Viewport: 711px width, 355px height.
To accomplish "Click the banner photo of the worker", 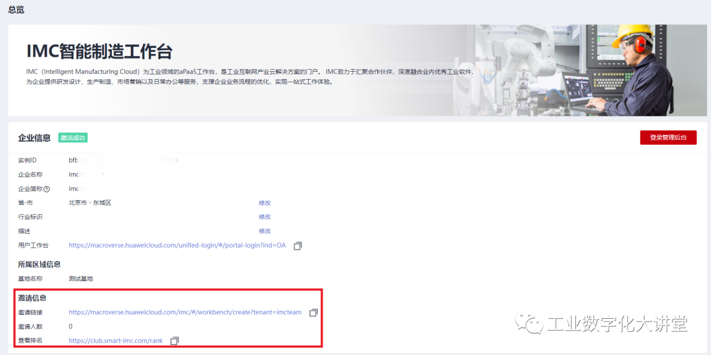I will 589,70.
